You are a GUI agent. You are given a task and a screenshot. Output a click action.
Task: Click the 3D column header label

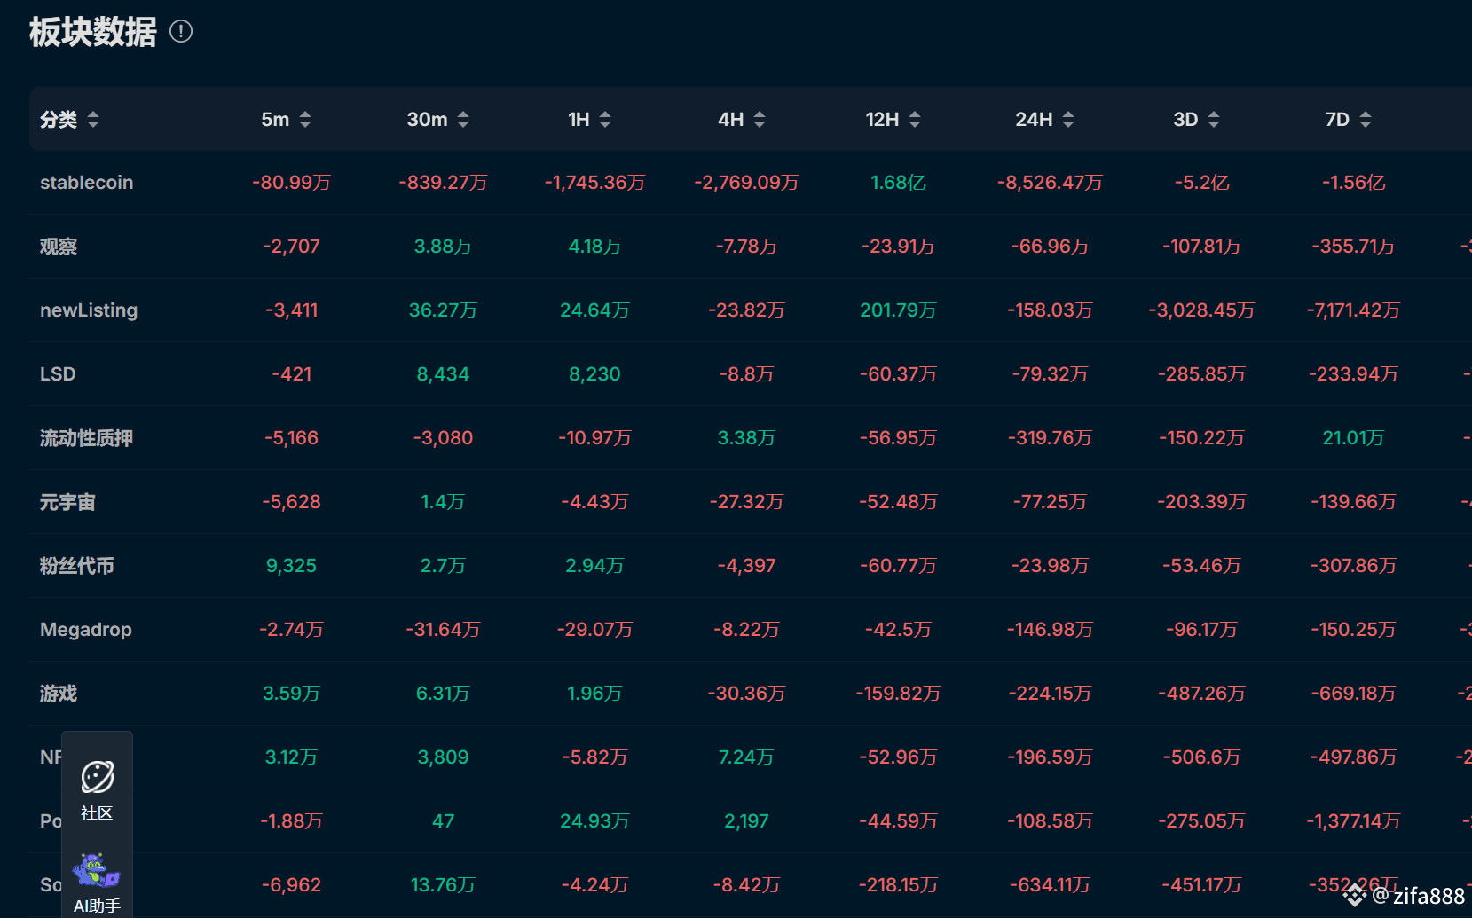click(x=1185, y=120)
